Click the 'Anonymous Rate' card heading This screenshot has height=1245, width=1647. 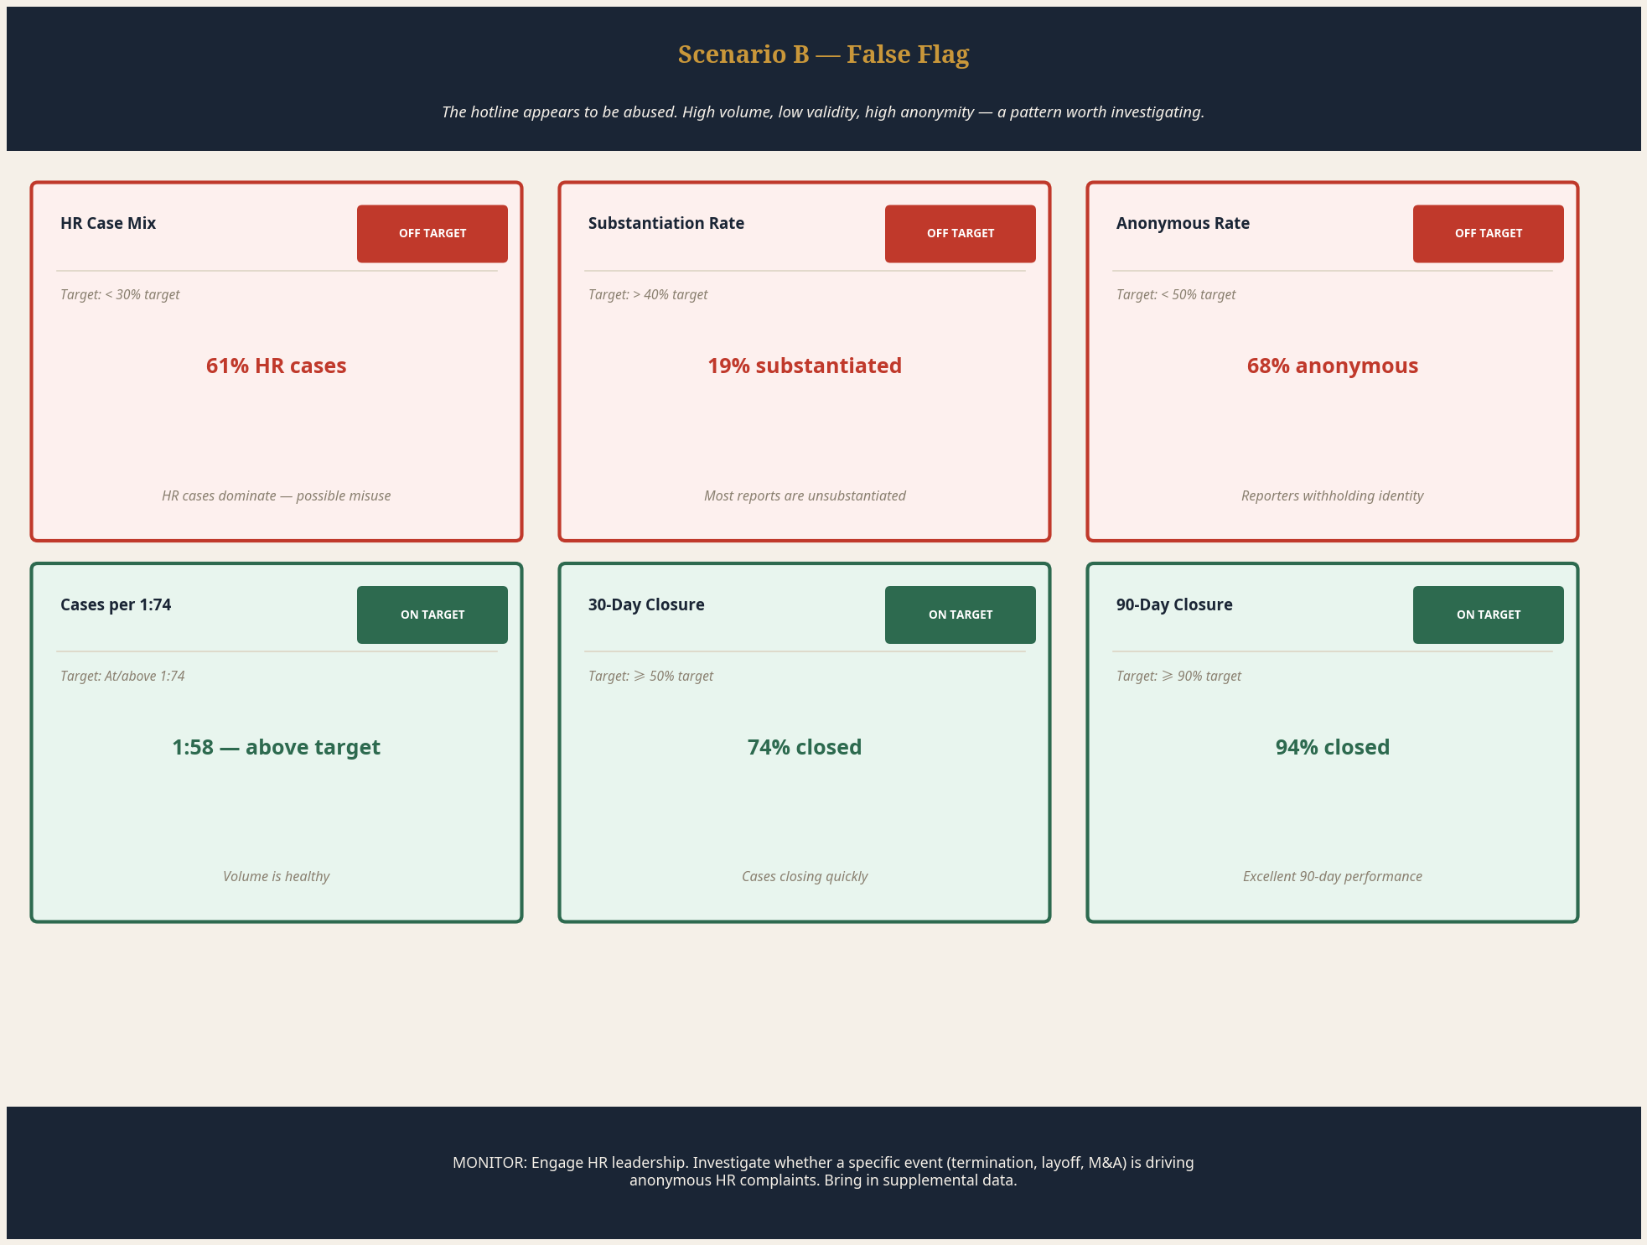[1183, 223]
